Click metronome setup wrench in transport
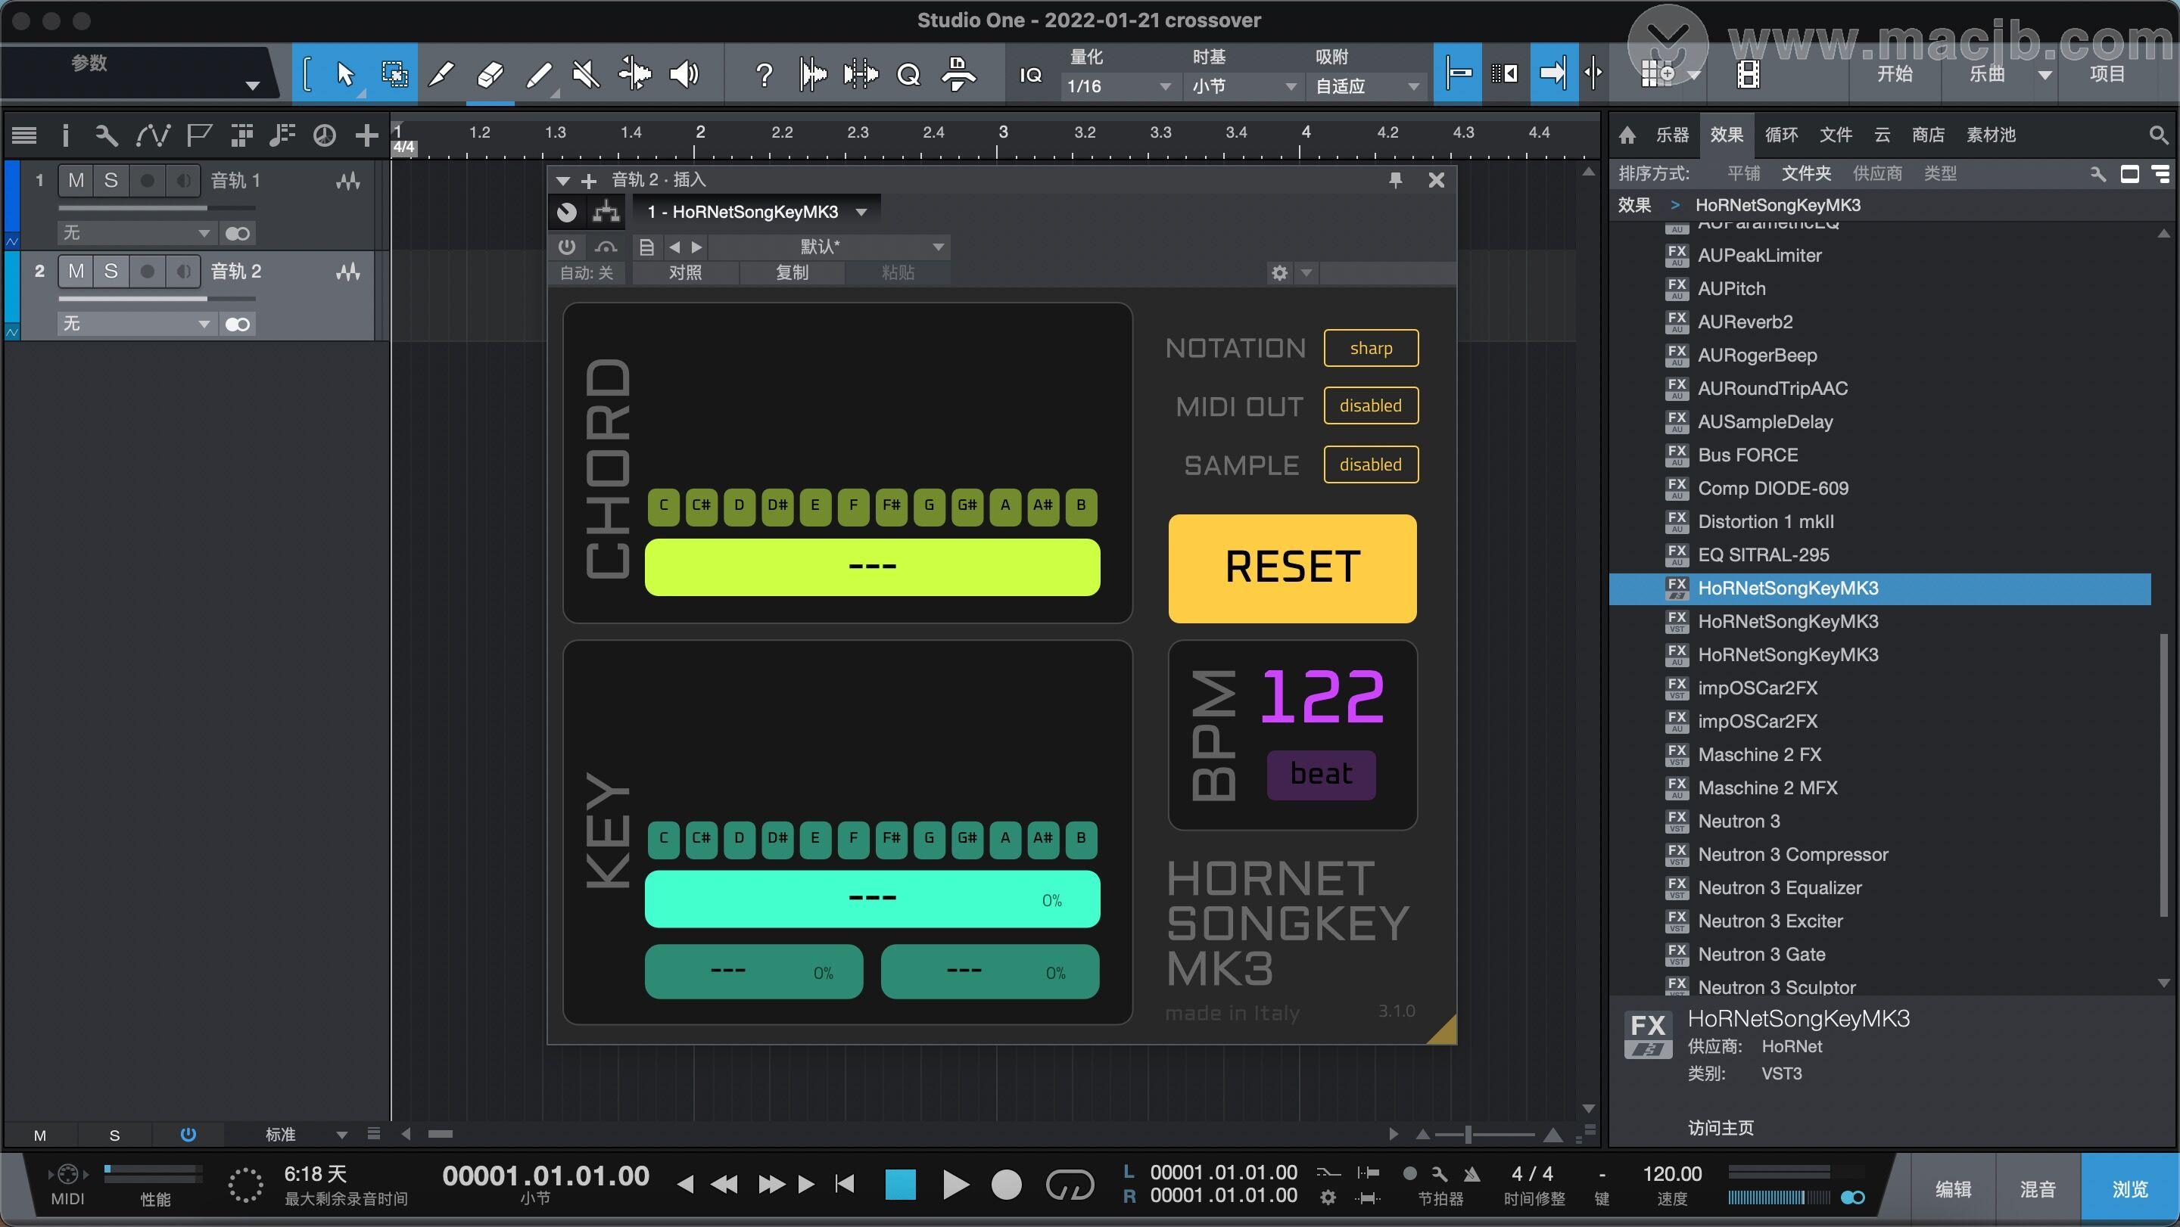2180x1227 pixels. click(x=1440, y=1174)
